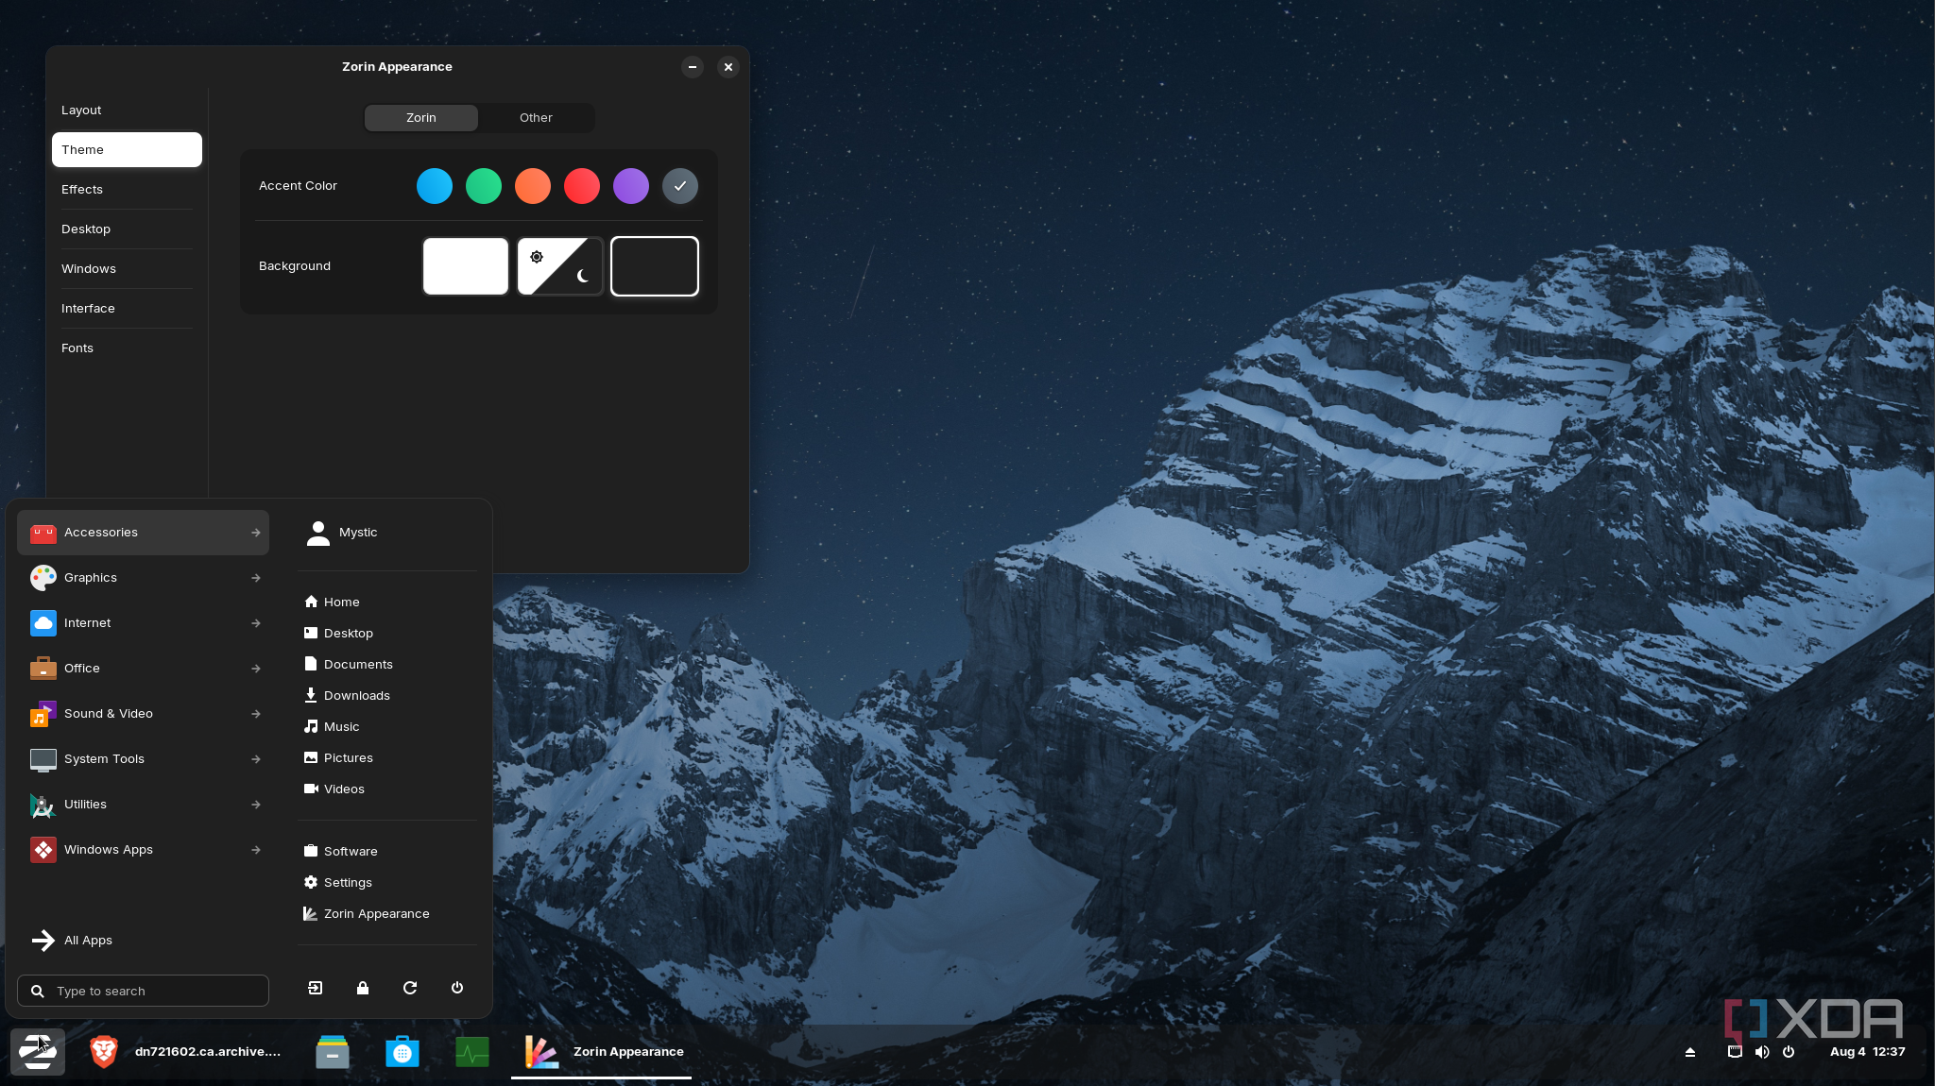Click the Type to search field
Image resolution: width=1935 pixels, height=1086 pixels.
tap(144, 991)
